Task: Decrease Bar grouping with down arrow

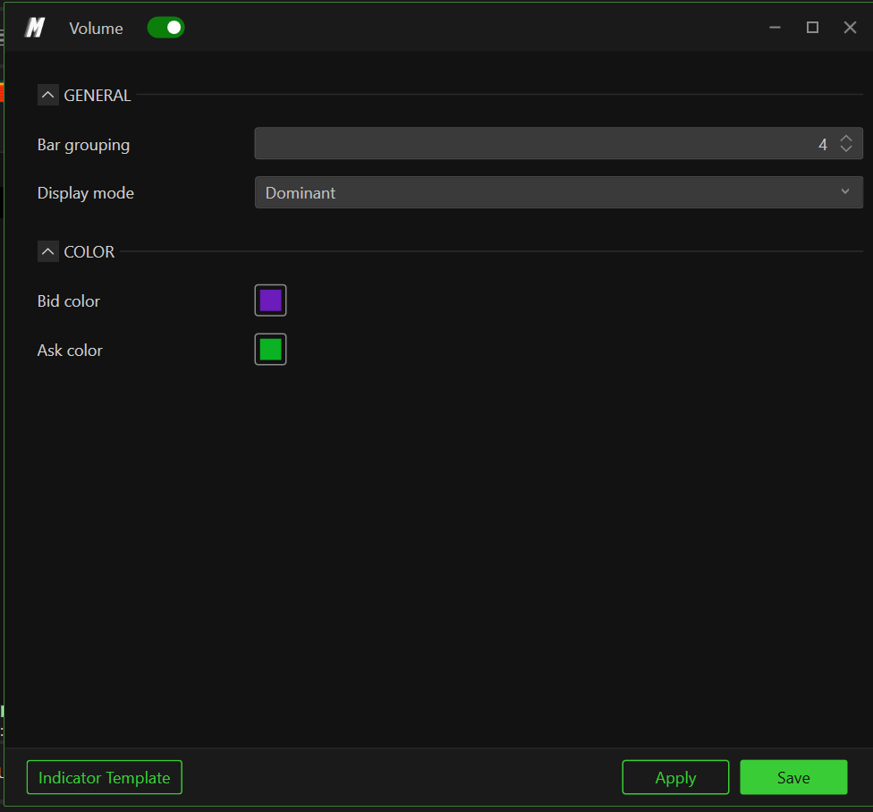Action: [x=846, y=148]
